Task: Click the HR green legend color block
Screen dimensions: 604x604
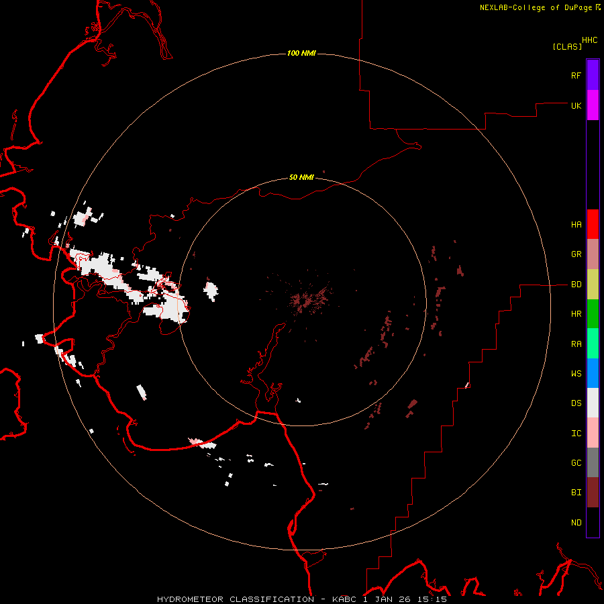Action: click(593, 314)
